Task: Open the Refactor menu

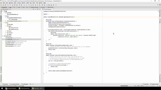Action: pyautogui.click(x=24, y=3)
